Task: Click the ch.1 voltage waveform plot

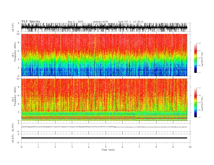Action: (104, 27)
